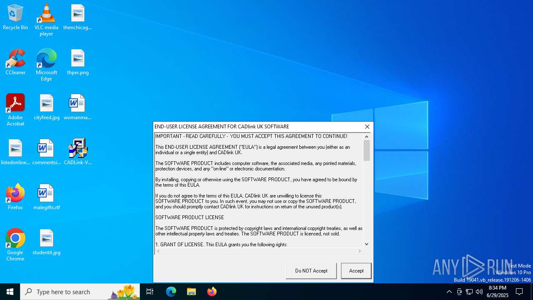Open Edge from the taskbar

click(171, 292)
